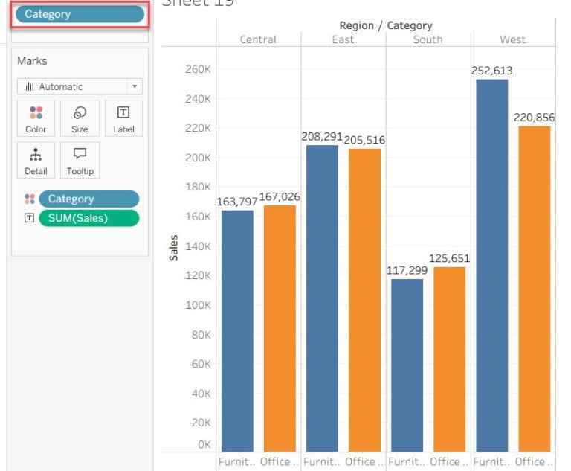Click the Furnit.. label under Central
571x471 pixels.
pyautogui.click(x=237, y=462)
